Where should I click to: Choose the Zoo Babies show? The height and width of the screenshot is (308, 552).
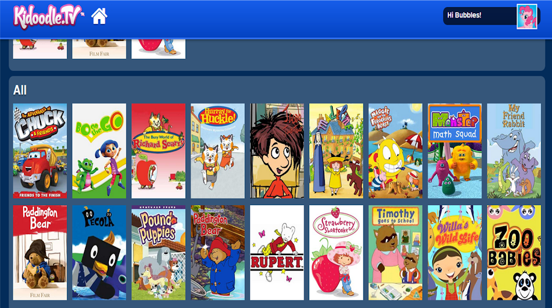click(514, 253)
